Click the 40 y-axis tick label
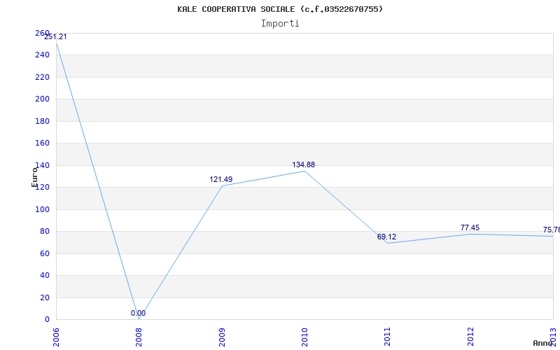Viewport: 560px width, 350px height. click(x=44, y=276)
